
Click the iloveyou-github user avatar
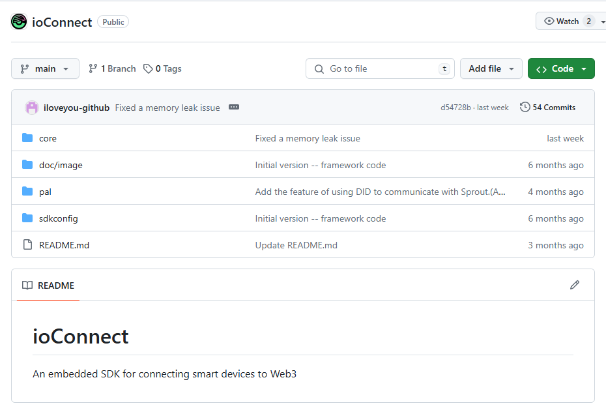(x=32, y=108)
